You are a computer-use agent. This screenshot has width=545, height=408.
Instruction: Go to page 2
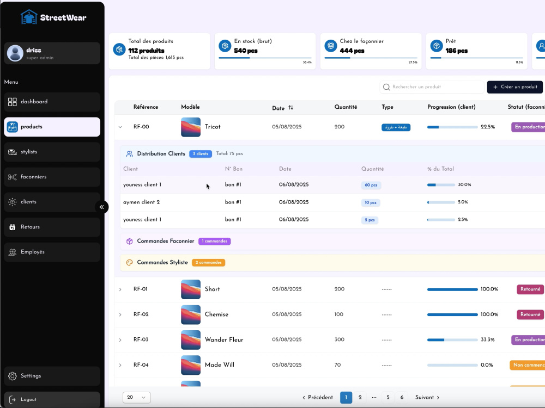pyautogui.click(x=360, y=398)
